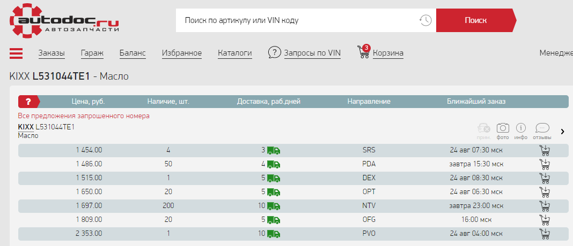This screenshot has width=573, height=246.
Task: Click the Менедже... link at right
Action: (x=556, y=53)
